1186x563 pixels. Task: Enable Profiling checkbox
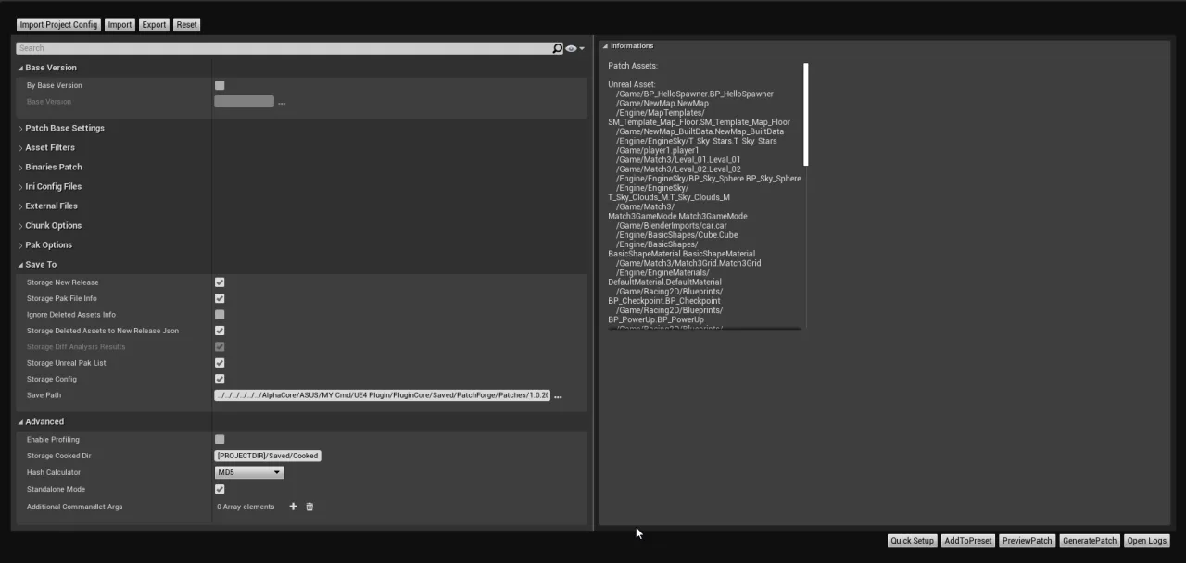point(220,440)
